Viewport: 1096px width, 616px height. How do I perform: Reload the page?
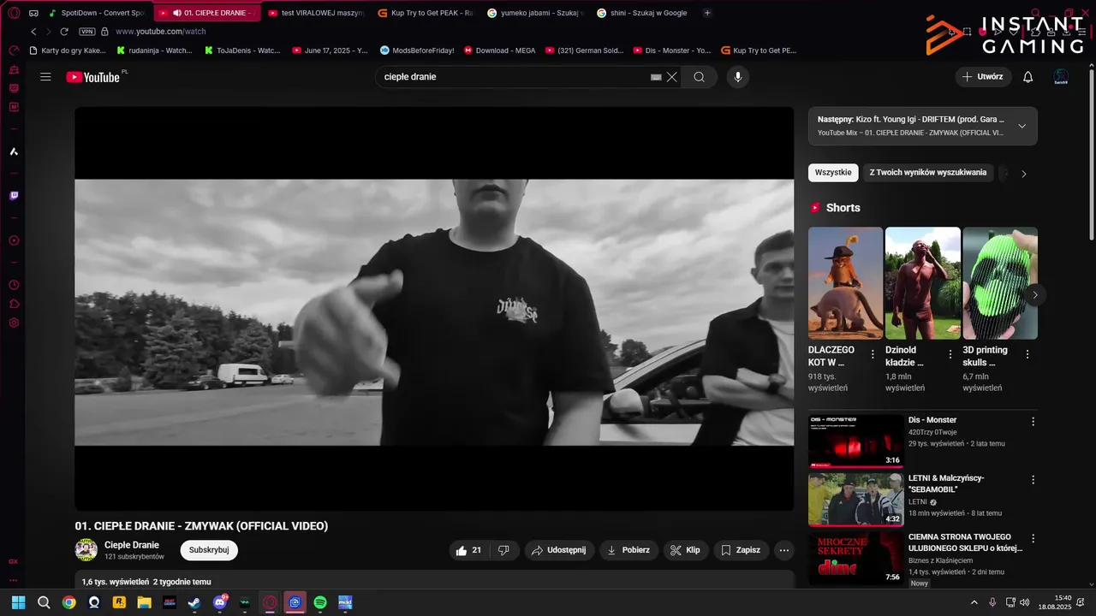(63, 32)
